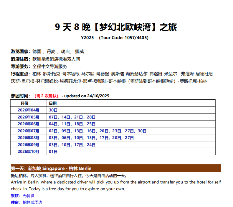This screenshot has width=233, height=207.
Task: Click the 2026年05月 month cell
Action: 28,117
